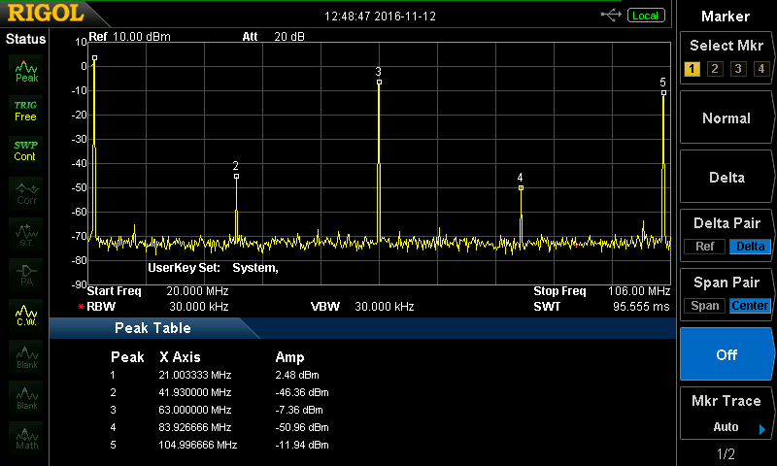Go to next menu page 1/2
This screenshot has width=777, height=466.
726,454
